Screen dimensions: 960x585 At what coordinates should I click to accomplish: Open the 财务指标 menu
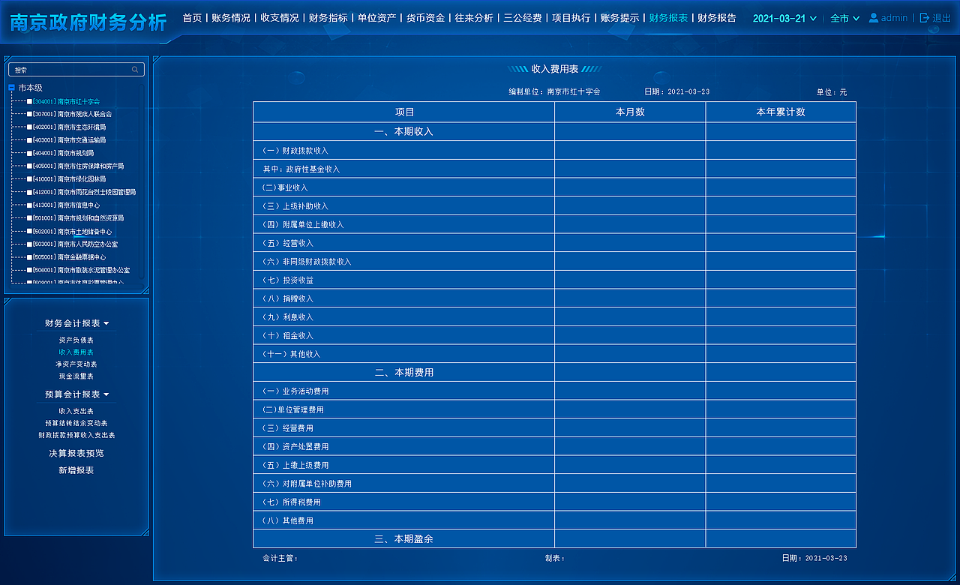pyautogui.click(x=328, y=17)
